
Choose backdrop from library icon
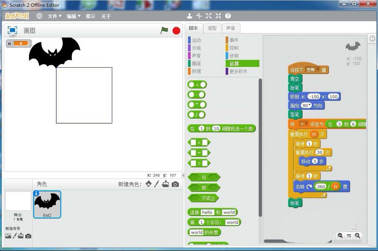[x=8, y=236]
